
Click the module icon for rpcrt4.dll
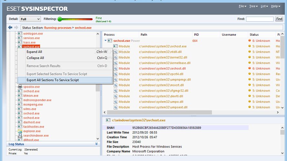click(115, 74)
